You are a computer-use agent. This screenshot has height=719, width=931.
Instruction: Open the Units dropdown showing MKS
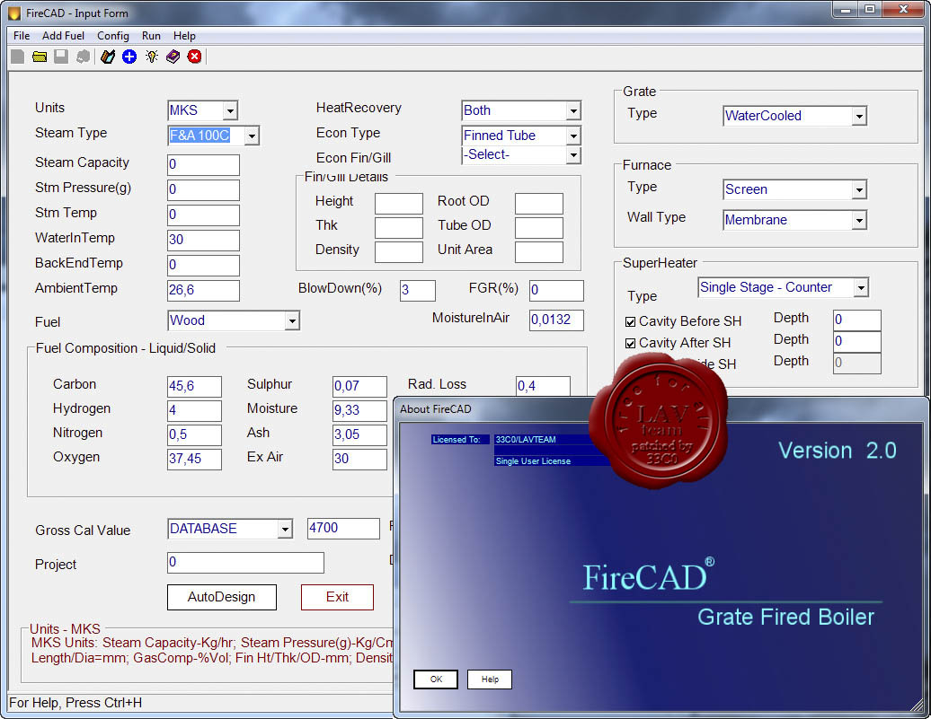[230, 110]
